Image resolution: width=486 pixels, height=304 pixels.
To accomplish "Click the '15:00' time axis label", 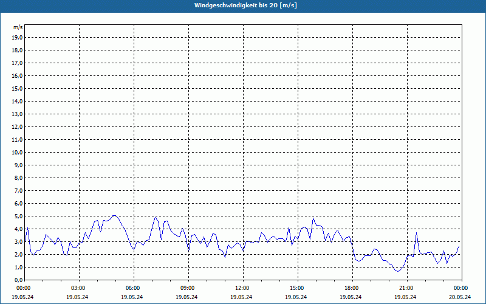I will 296,288.
